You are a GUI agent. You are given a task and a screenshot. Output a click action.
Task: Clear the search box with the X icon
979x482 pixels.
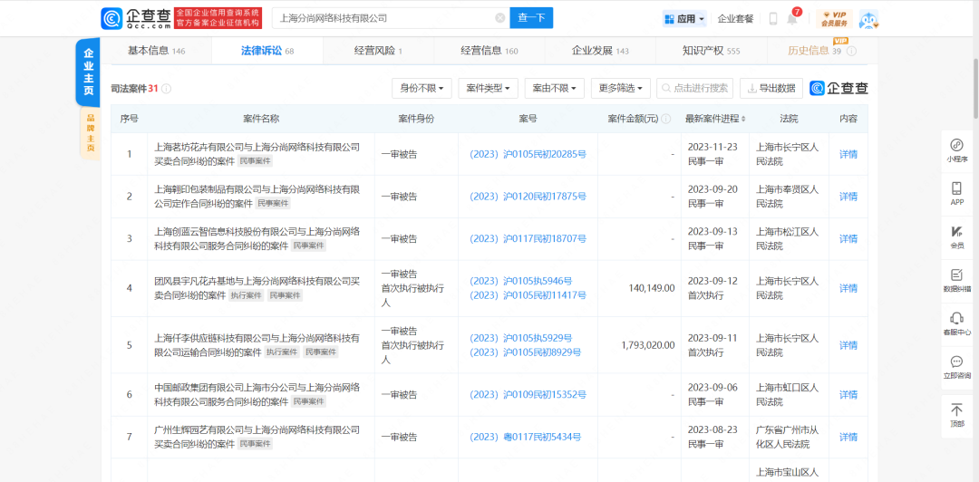500,18
